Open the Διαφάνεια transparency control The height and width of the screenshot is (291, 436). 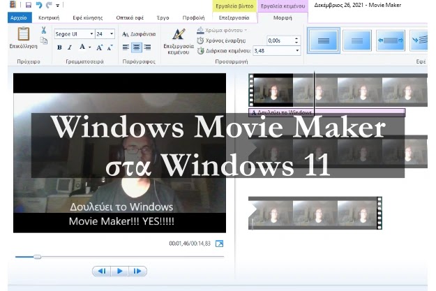pos(139,34)
